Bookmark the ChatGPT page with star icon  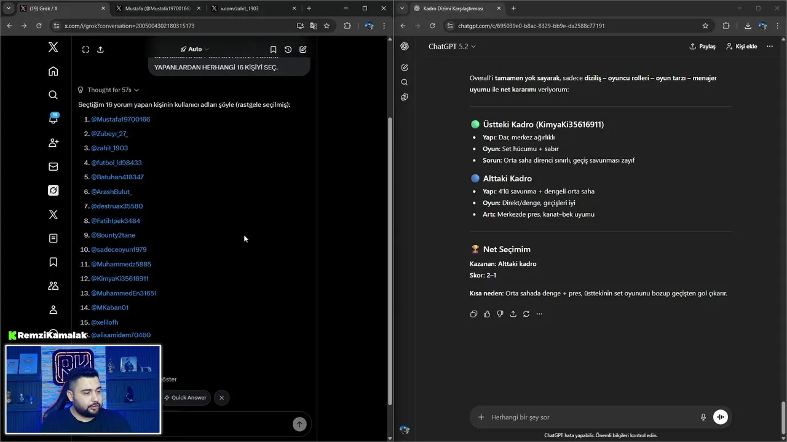[705, 26]
